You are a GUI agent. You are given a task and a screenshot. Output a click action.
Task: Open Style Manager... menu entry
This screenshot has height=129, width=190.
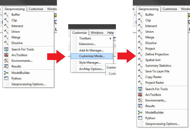90,63
